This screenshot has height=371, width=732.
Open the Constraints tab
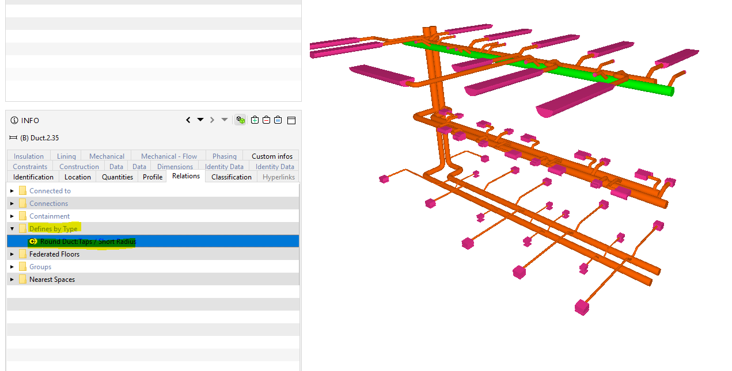click(x=30, y=167)
